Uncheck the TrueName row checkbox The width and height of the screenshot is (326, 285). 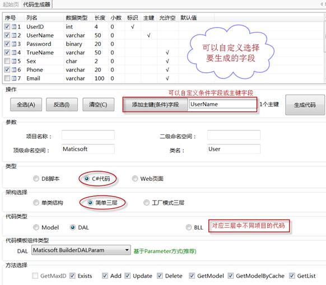point(7,53)
